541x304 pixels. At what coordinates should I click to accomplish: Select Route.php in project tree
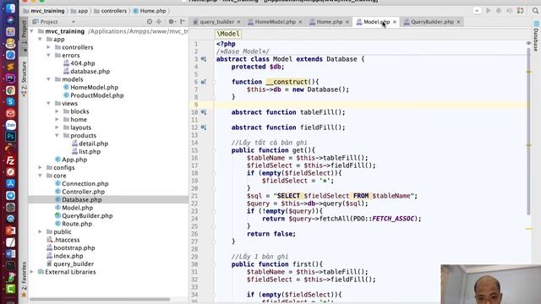[77, 224]
